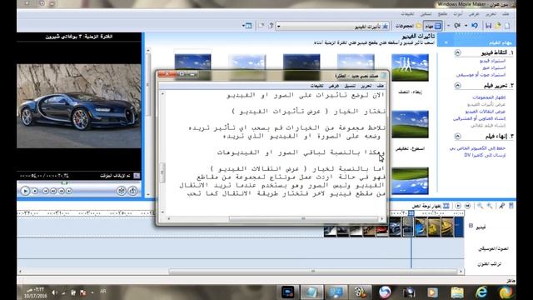The image size is (533, 300).
Task: Click the Forward (go to end) preview button
Action: point(69,191)
